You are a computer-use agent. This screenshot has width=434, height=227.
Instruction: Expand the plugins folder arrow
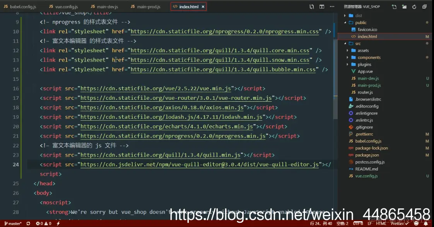[x=347, y=64]
